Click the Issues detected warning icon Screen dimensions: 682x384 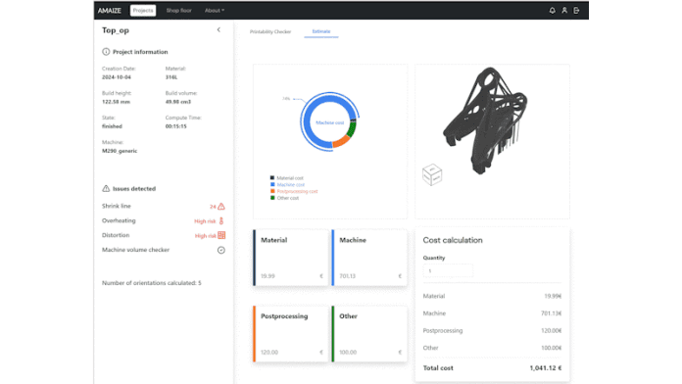click(106, 189)
